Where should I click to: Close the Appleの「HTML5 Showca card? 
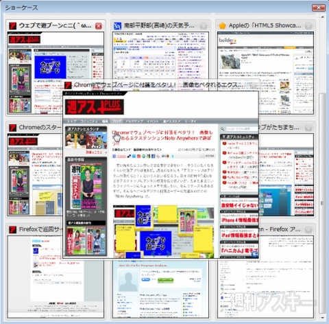tap(308, 26)
